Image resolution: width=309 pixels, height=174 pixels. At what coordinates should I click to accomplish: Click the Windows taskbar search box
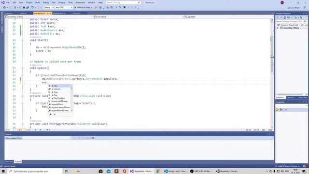coord(35,171)
